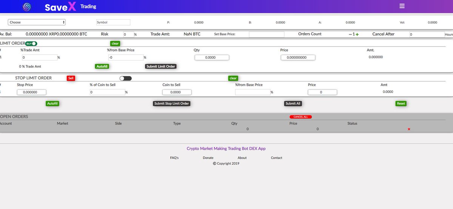Click the Account column header
Screen dimensions: 453x209
click(6, 123)
